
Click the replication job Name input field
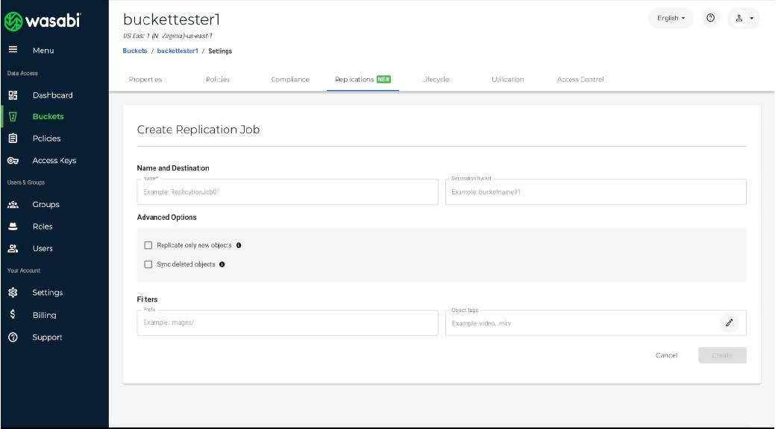click(x=287, y=192)
